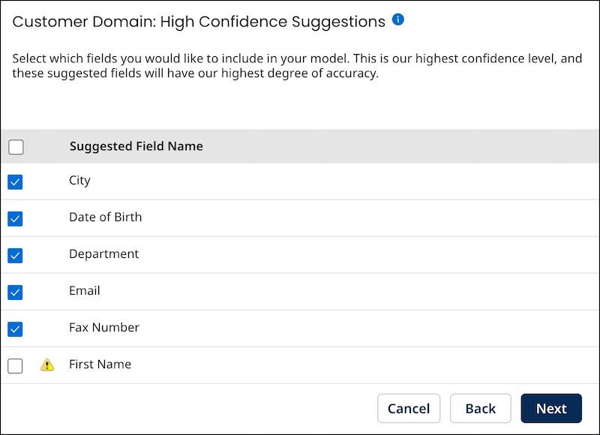Uncheck the City field checkbox
This screenshot has height=435, width=600.
[15, 181]
